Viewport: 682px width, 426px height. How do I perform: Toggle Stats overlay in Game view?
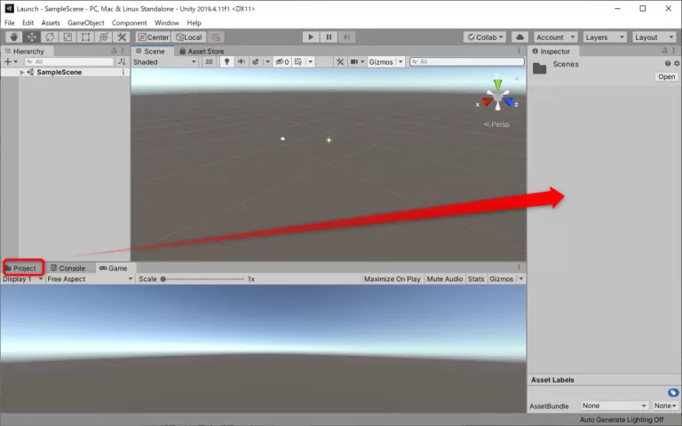pyautogui.click(x=476, y=279)
